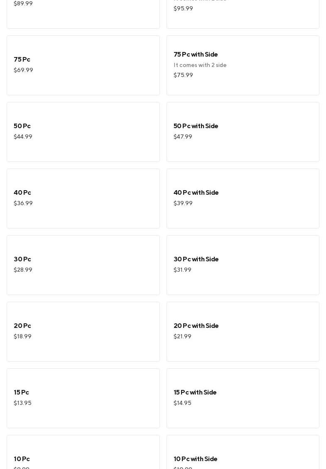
Task: Select the 40 Pc menu item
Action: click(83, 198)
